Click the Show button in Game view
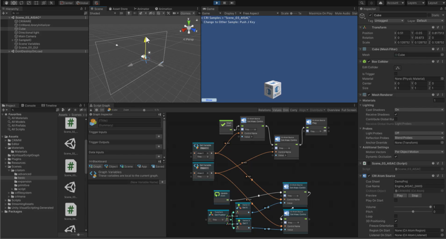The height and width of the screenshot is (239, 446). pos(209,100)
